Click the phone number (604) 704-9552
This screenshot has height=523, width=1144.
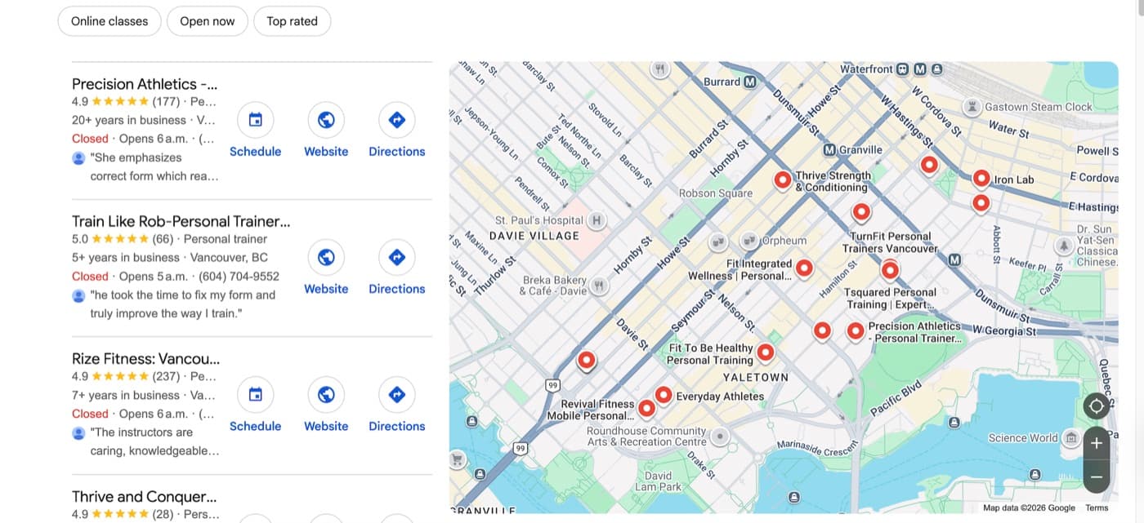pos(237,277)
